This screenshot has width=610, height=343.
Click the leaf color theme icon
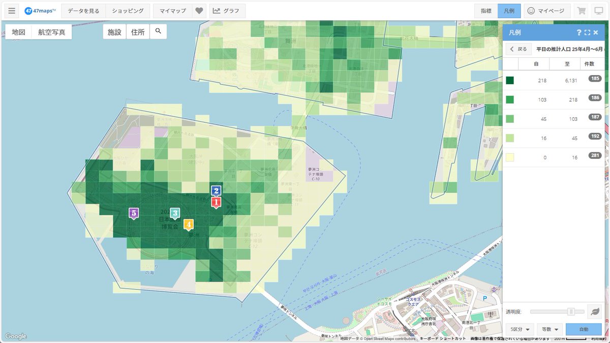tap(594, 311)
